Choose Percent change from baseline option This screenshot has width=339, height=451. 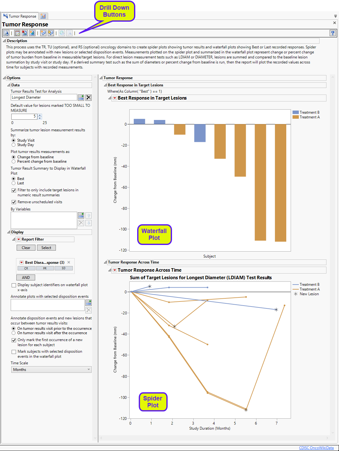click(13, 161)
